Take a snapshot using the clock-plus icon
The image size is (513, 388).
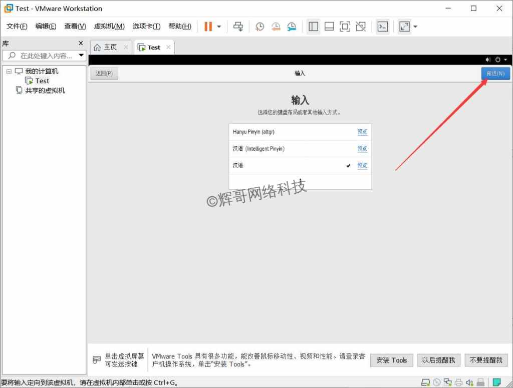click(260, 27)
